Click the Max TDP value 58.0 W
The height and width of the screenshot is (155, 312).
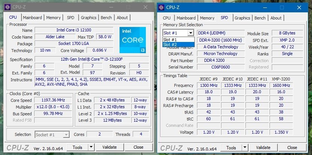pos(105,37)
